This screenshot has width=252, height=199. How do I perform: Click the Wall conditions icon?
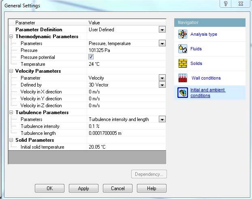coord(183,78)
